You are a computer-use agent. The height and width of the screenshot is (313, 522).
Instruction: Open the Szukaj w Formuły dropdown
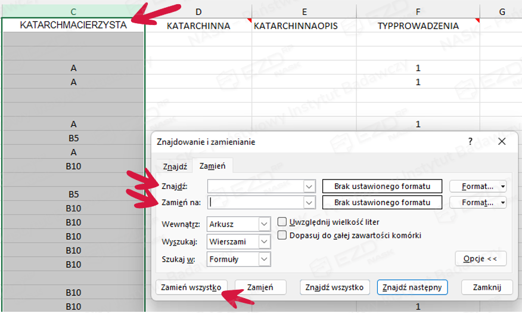click(265, 259)
